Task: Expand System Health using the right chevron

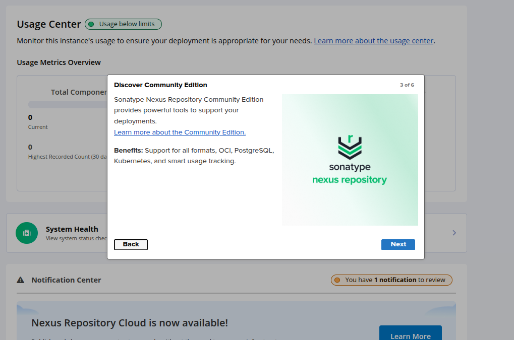Action: pyautogui.click(x=454, y=233)
